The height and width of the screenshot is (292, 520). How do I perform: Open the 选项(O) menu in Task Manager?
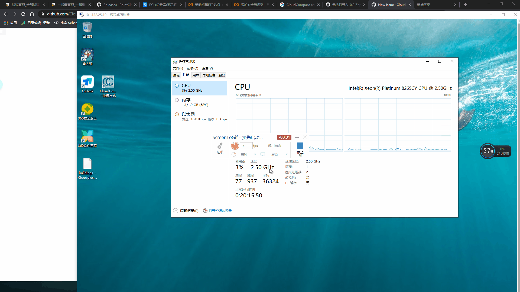coord(192,68)
